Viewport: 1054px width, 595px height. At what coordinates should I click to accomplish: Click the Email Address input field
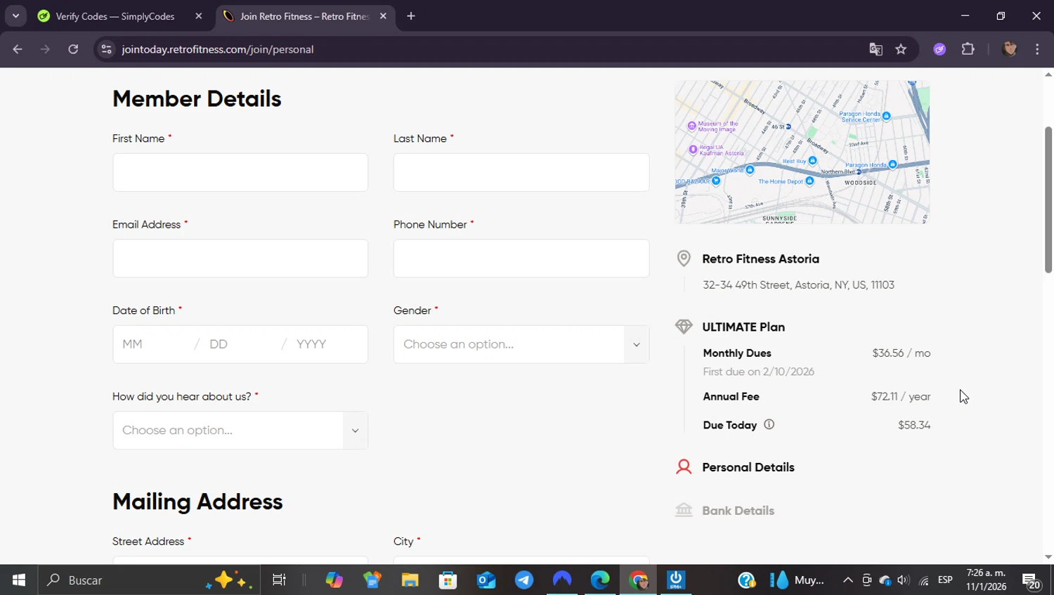point(240,258)
